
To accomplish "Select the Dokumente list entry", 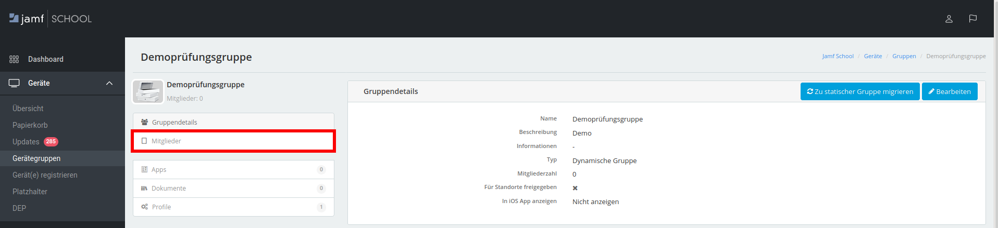I will (168, 189).
